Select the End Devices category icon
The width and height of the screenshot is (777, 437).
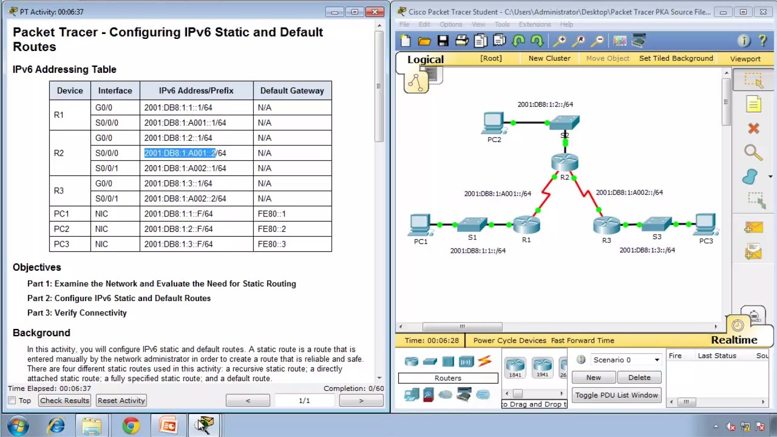[x=412, y=395]
